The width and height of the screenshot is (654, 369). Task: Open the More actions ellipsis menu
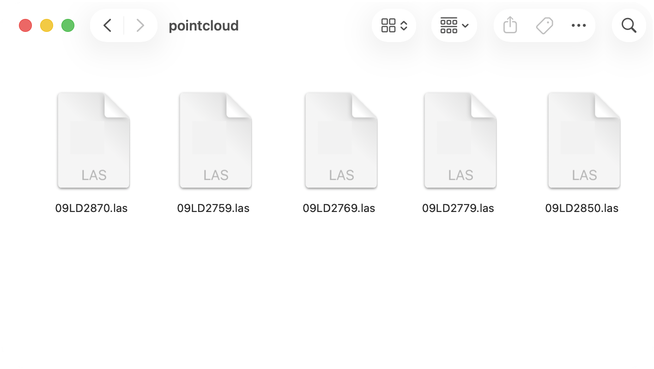coord(578,25)
